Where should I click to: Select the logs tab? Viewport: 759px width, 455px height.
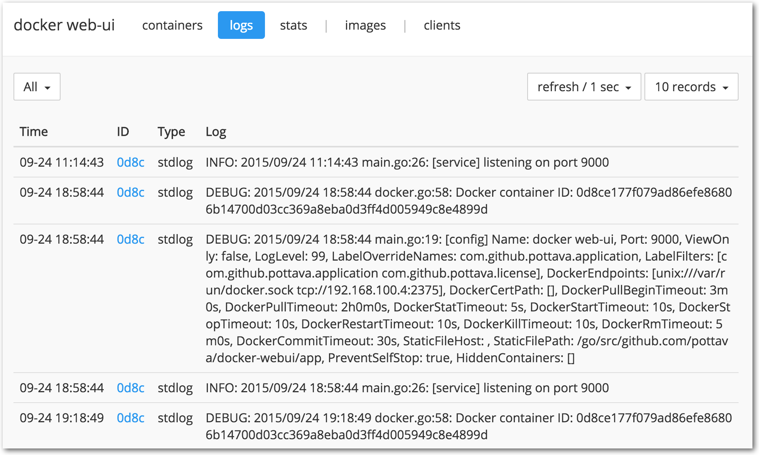(x=241, y=25)
